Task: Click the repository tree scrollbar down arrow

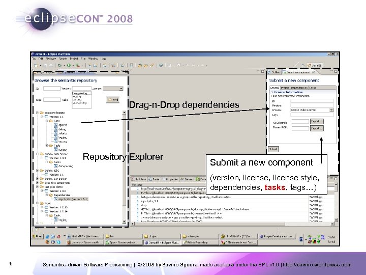Action: 124,221
